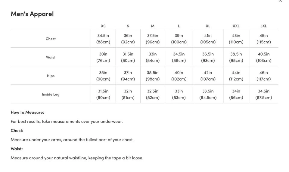The image size is (289, 172).
Task: Click the Inside Leg row label
Action: point(51,94)
